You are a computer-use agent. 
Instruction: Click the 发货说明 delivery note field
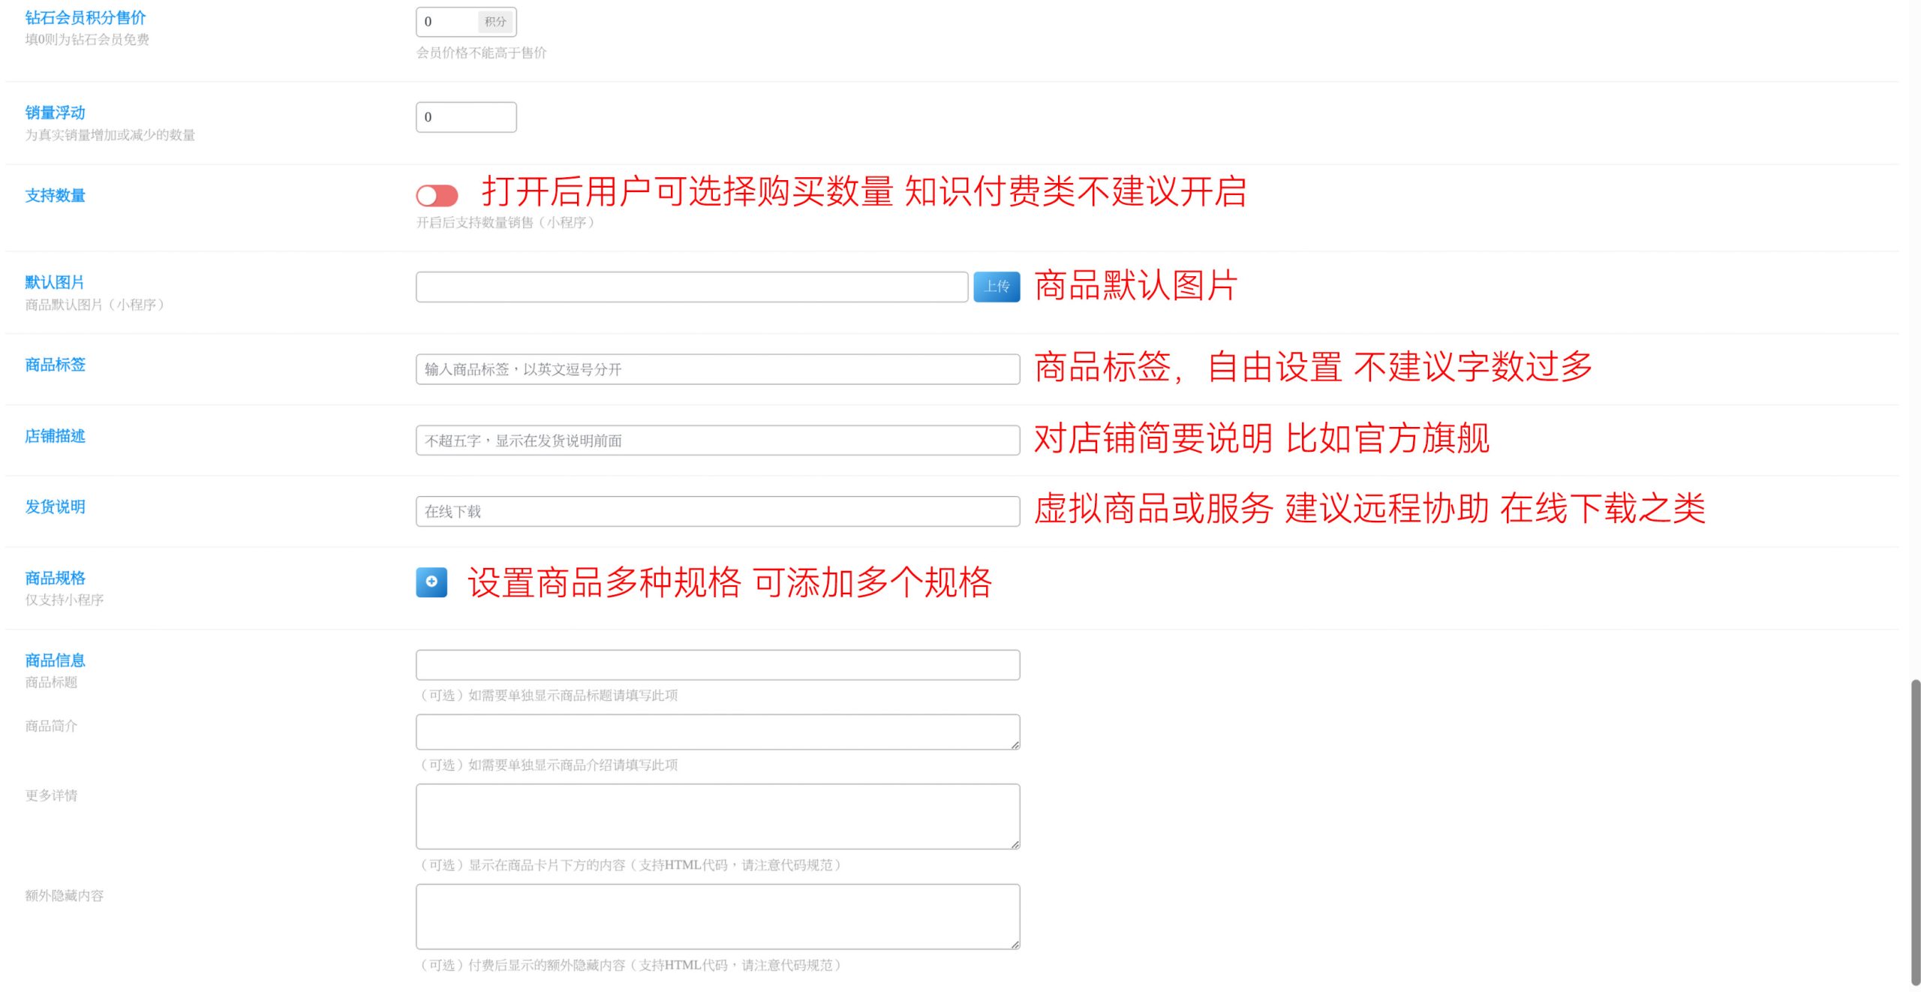click(717, 511)
